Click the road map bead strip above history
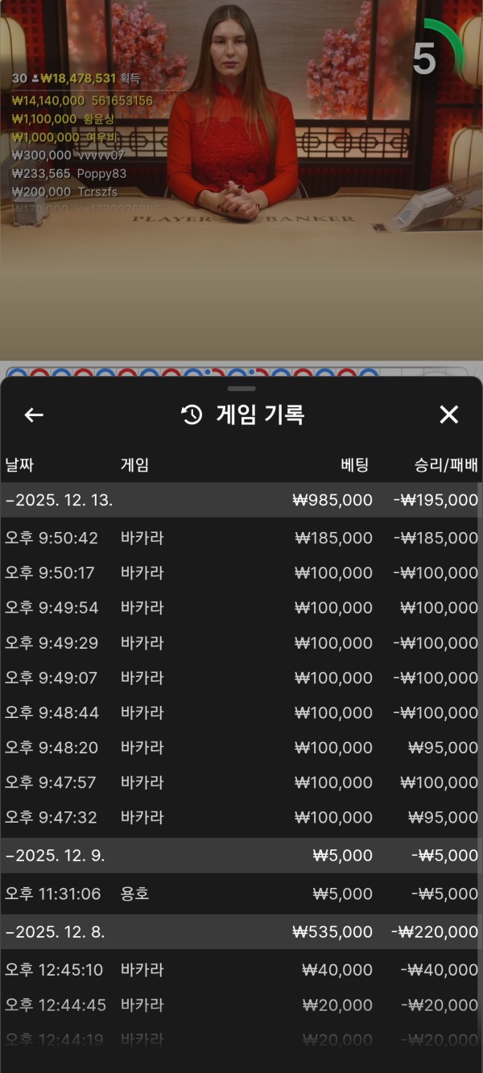 click(x=193, y=373)
